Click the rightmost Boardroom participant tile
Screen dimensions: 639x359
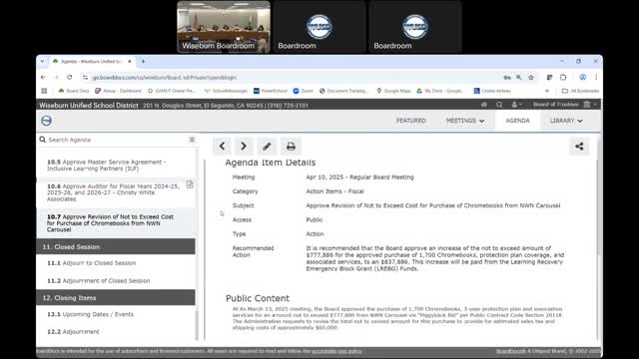pos(415,27)
